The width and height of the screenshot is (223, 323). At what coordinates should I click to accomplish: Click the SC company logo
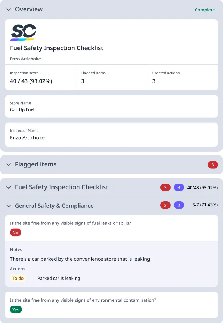pos(23,32)
